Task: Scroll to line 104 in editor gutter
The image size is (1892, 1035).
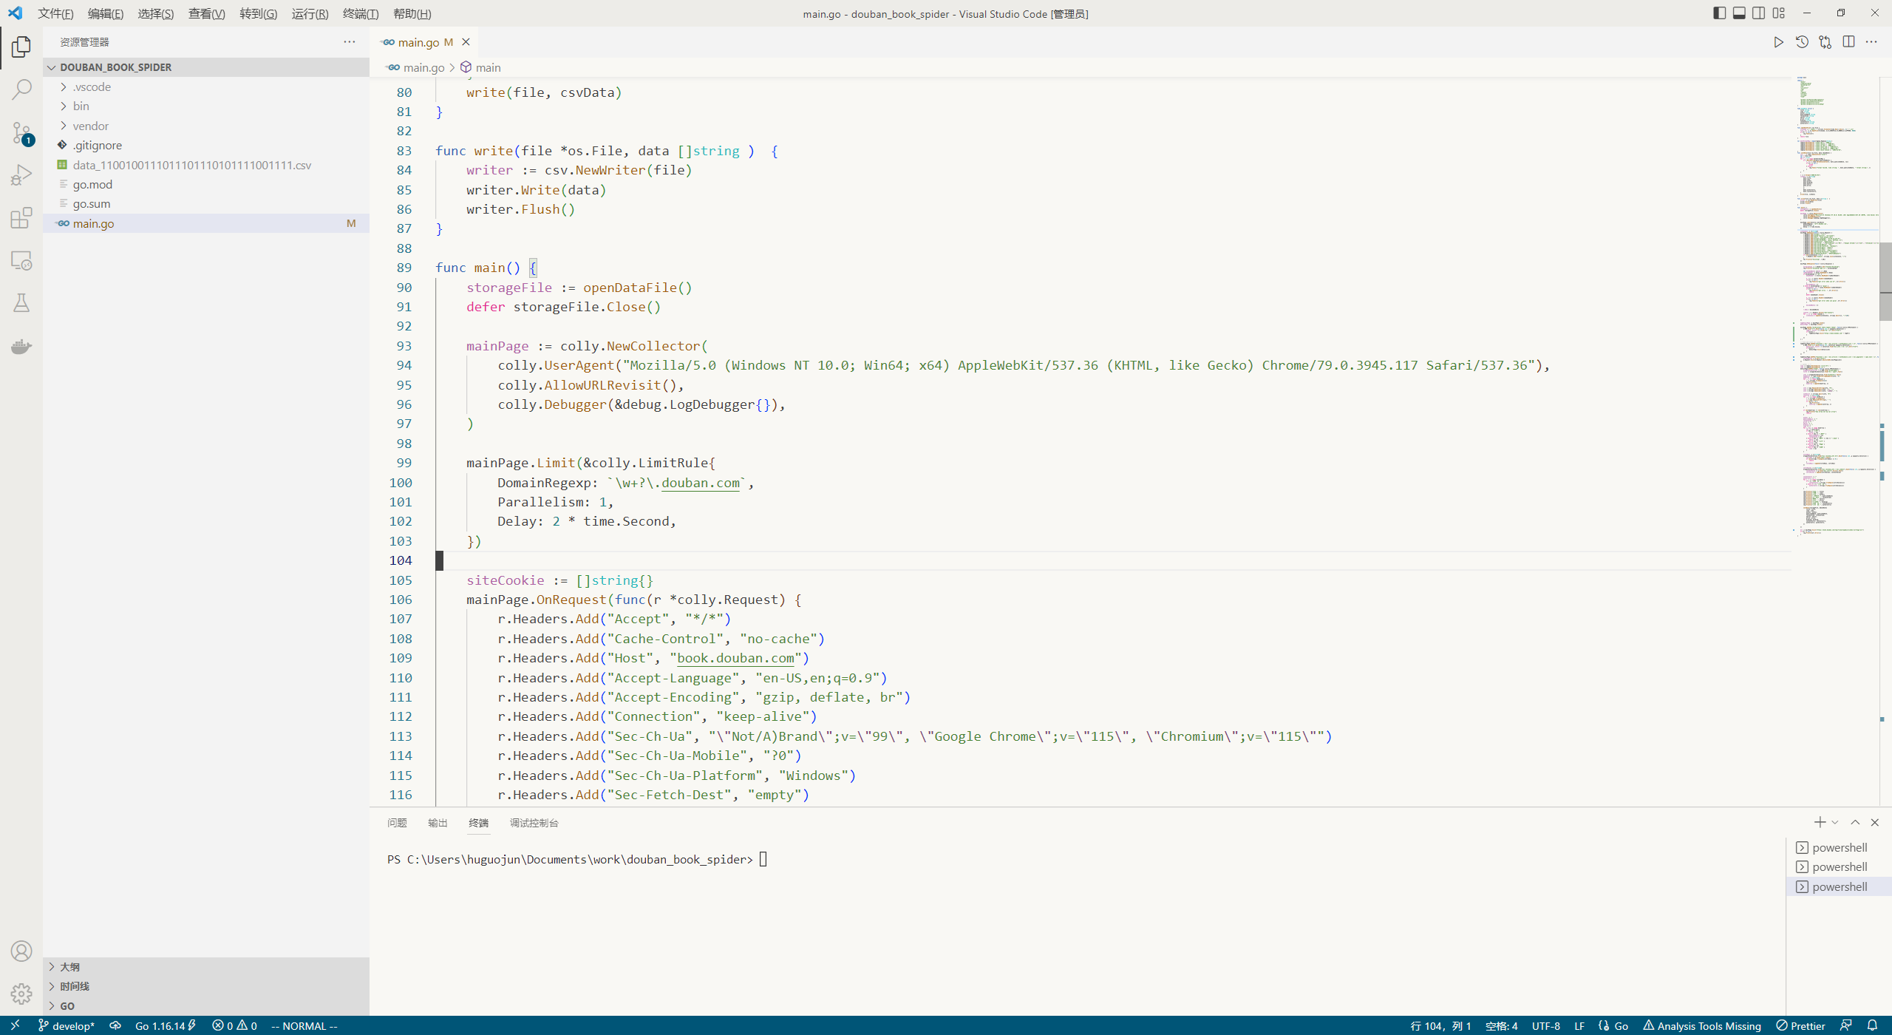Action: pyautogui.click(x=403, y=561)
